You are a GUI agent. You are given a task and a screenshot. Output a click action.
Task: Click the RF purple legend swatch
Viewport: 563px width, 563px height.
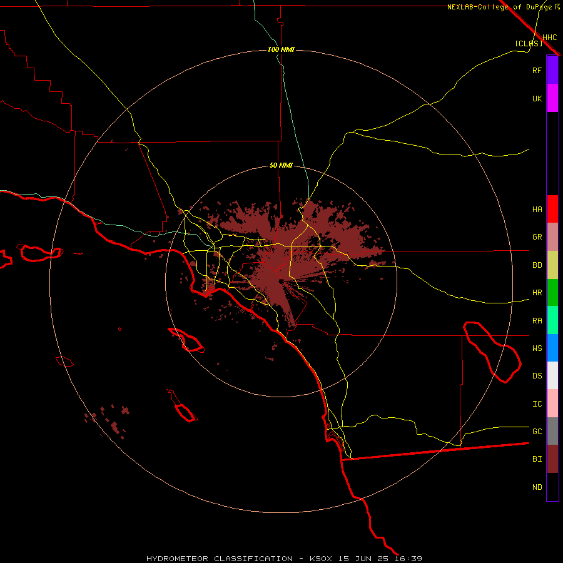552,70
